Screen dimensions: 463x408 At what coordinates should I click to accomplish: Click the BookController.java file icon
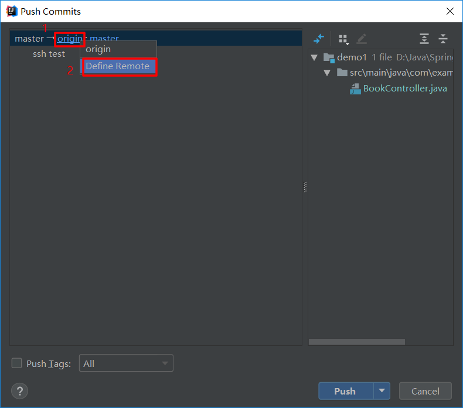pos(355,89)
